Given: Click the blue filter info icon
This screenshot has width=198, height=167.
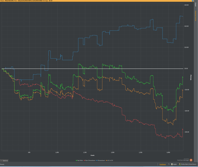Looking at the screenshot, I should point(193,1).
